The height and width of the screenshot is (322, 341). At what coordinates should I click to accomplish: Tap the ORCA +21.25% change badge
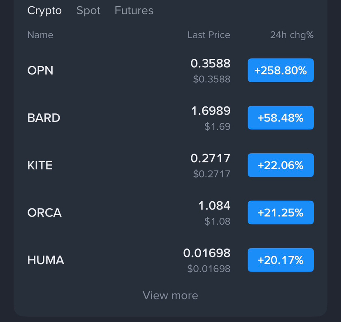(x=281, y=212)
